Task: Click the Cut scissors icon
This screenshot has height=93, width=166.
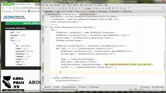Action: click(60, 8)
